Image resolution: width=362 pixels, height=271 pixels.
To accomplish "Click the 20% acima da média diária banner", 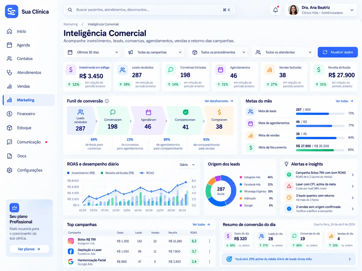I will click(288, 259).
